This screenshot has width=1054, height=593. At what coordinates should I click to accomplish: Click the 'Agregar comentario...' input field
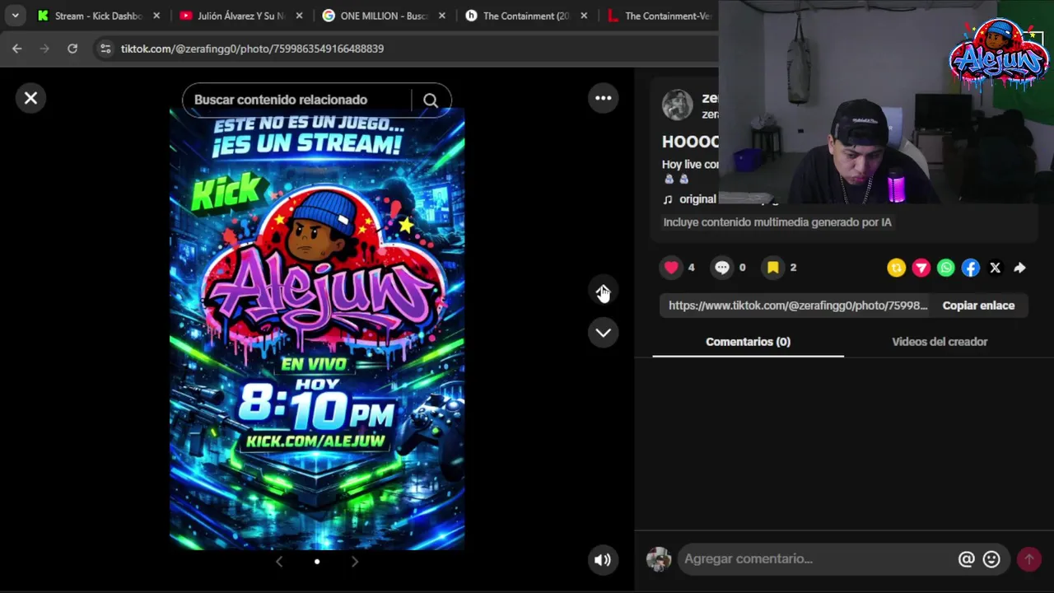815,559
